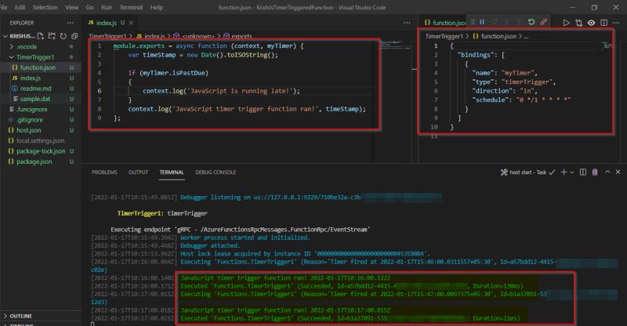
Task: Split the function.json editor right
Action: coord(603,23)
